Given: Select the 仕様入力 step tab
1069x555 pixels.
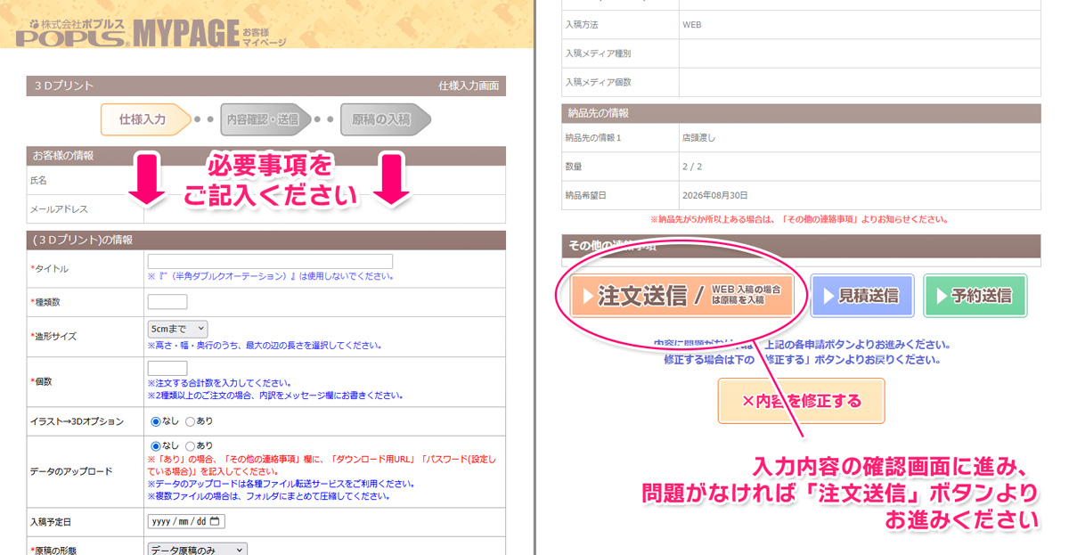Looking at the screenshot, I should tap(146, 119).
